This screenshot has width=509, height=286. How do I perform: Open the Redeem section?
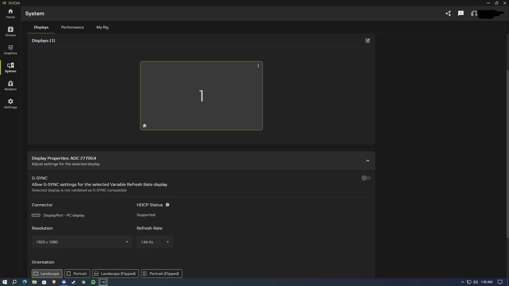point(10,85)
